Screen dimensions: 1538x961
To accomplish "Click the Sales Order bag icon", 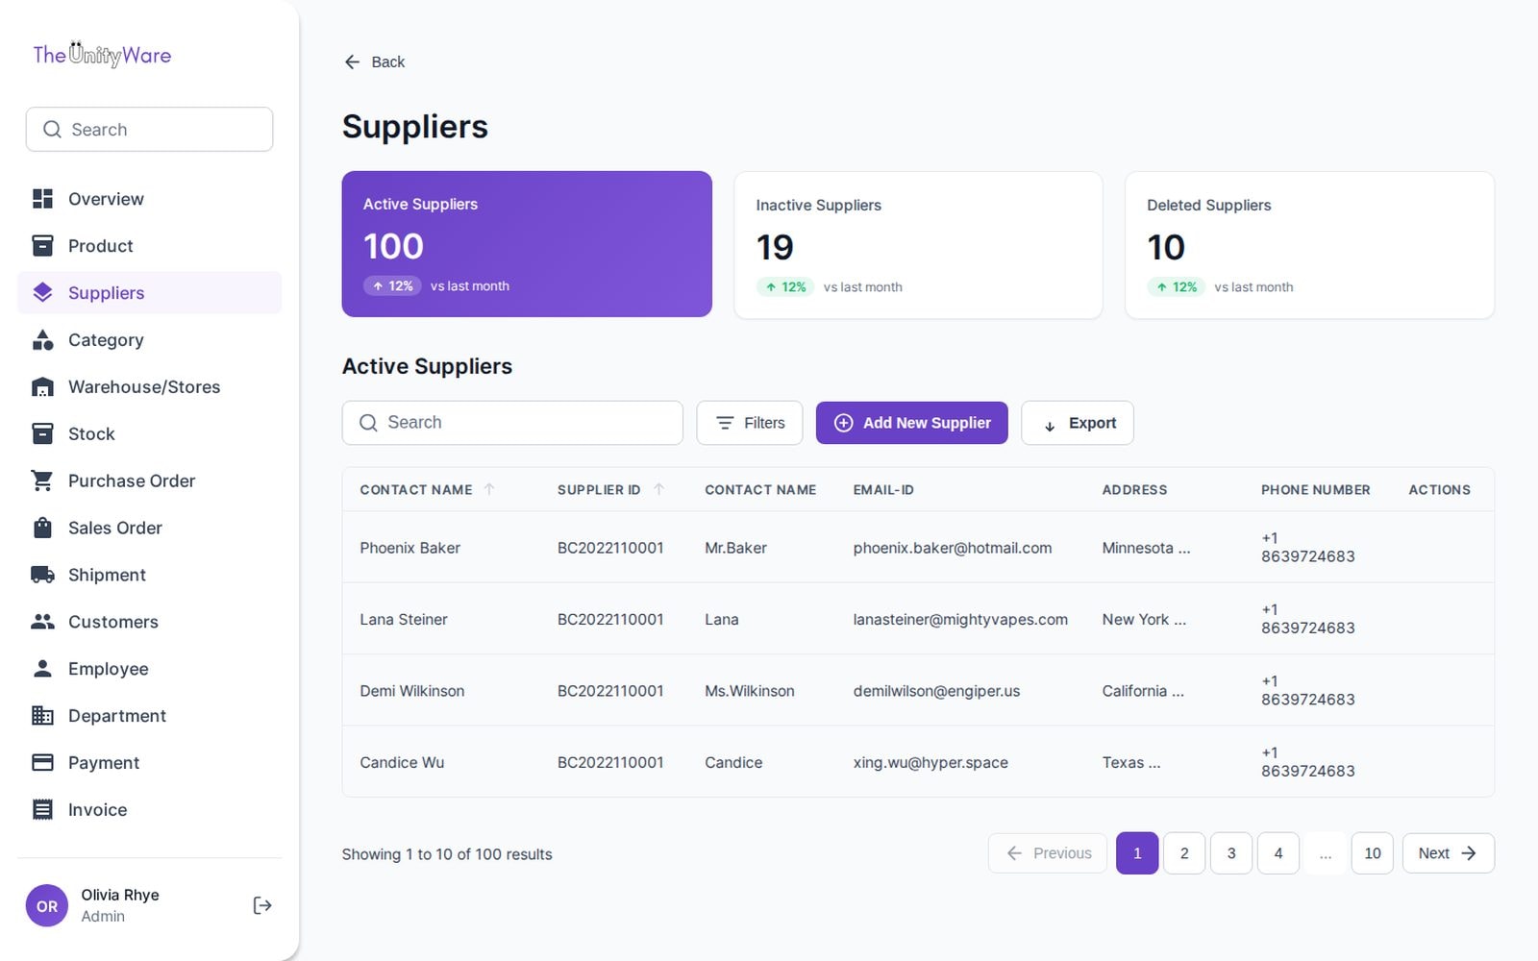I will coord(42,528).
